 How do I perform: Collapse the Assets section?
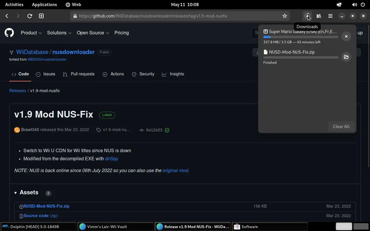(26, 192)
